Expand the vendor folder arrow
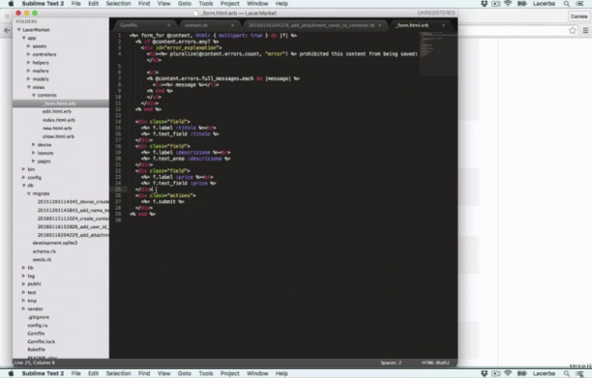Image resolution: width=592 pixels, height=378 pixels. 23,308
